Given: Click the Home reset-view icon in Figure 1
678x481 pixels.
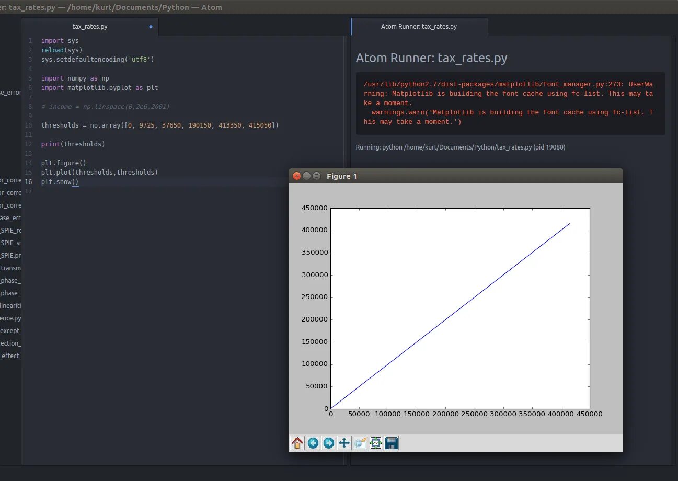Looking at the screenshot, I should coord(297,443).
